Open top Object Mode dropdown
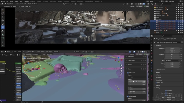Image resolution: width=184 pixels, height=103 pixels. click(10, 4)
